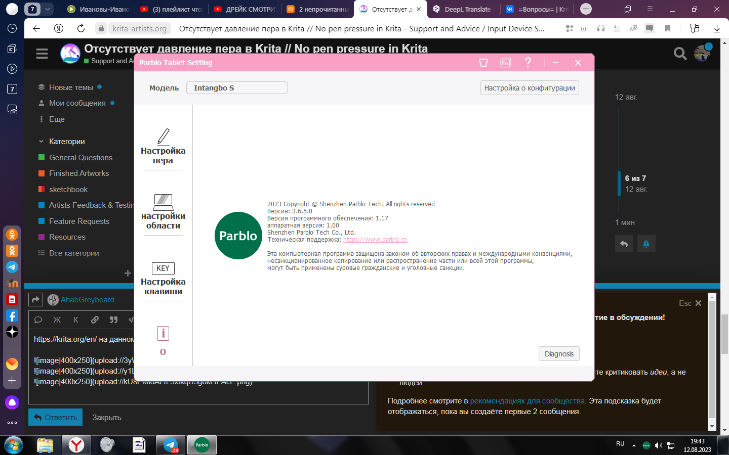Insert blockquote with the quotation marks icon
Screen dimensions: 729x455
click(x=113, y=320)
